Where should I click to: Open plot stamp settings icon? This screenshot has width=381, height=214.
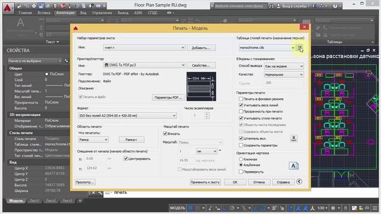[x=293, y=139]
